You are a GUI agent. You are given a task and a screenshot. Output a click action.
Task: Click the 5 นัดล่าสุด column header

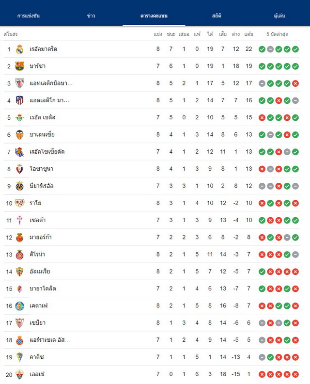[x=277, y=34]
